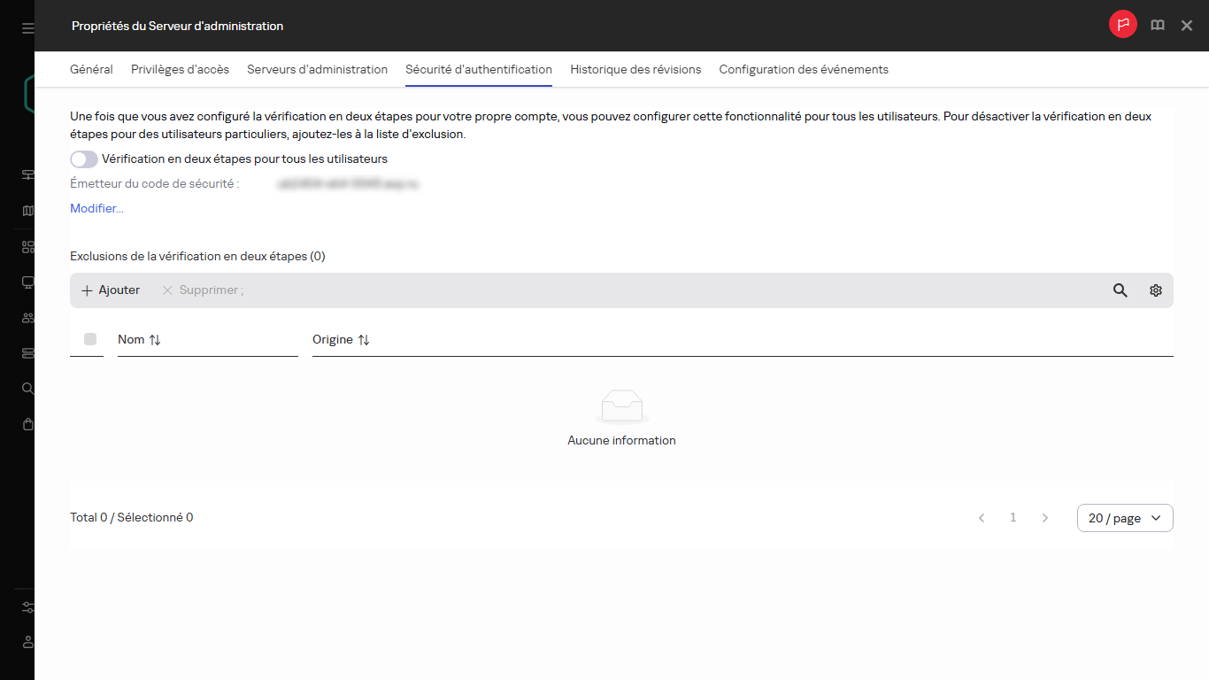Open the users icon in the sidebar

pos(27,317)
